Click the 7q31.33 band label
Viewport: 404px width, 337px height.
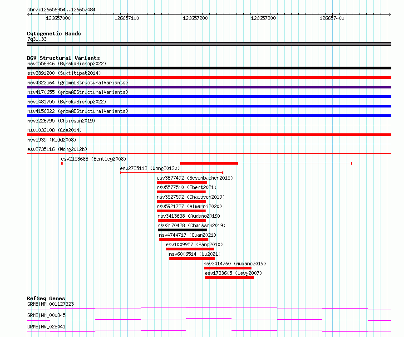click(x=37, y=39)
